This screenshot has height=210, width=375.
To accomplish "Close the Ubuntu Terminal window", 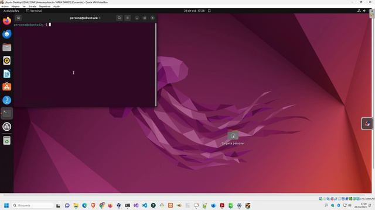I will pyautogui.click(x=152, y=18).
